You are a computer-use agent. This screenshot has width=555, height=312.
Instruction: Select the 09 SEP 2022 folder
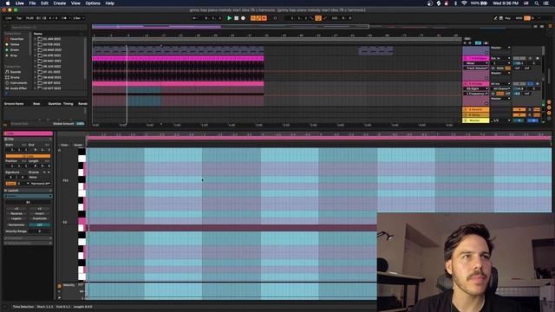(x=52, y=83)
